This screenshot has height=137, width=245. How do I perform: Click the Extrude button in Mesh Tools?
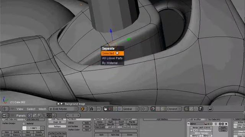point(116,131)
